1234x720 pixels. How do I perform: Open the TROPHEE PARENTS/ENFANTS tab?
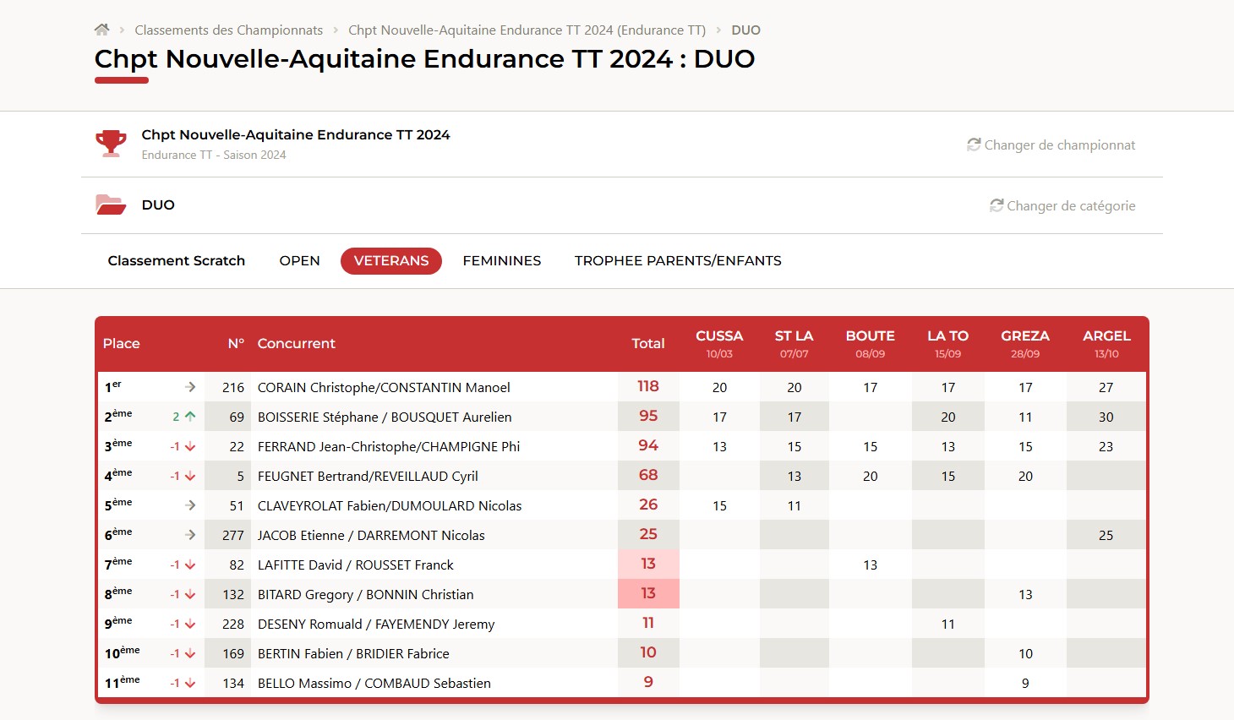coord(678,261)
